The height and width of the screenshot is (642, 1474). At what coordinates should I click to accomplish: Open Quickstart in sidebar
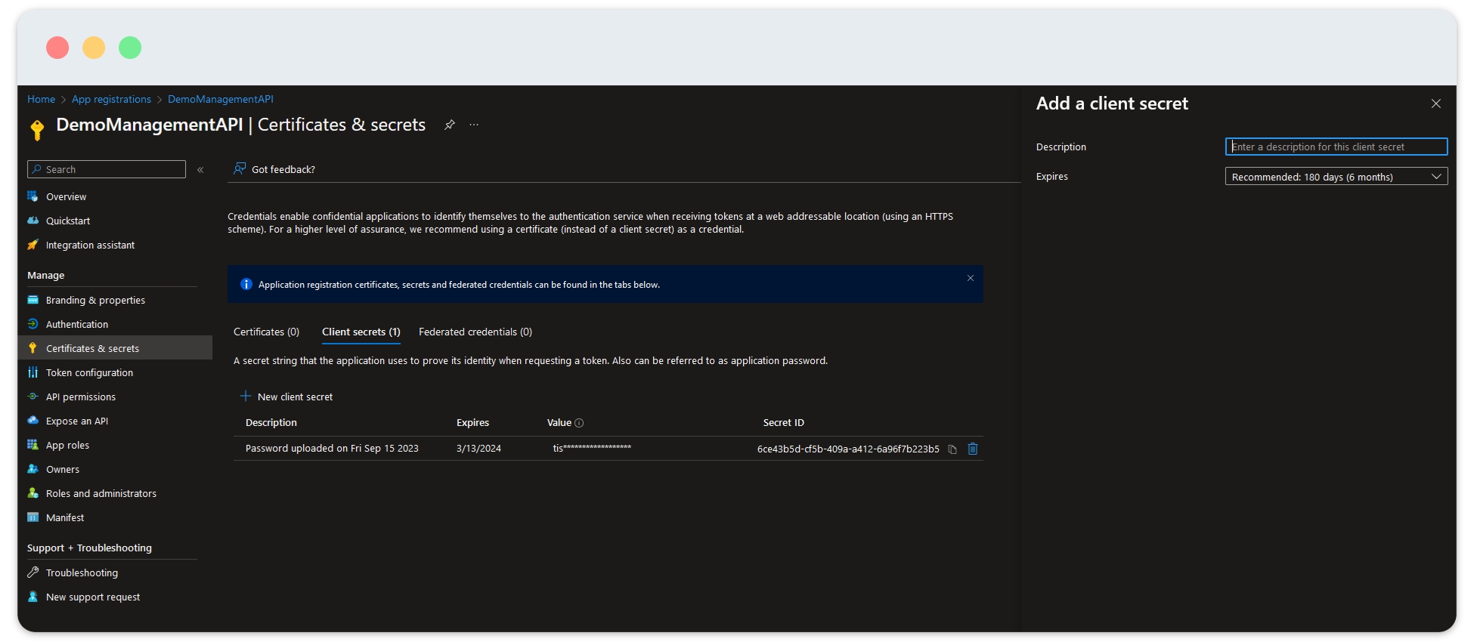point(68,221)
